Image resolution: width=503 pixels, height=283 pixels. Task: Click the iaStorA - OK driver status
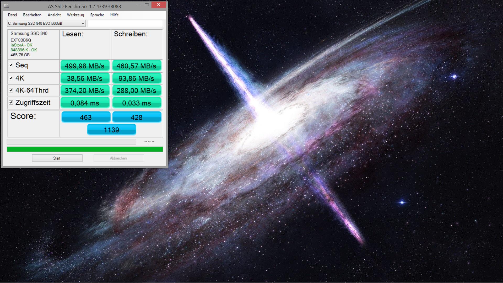(21, 45)
